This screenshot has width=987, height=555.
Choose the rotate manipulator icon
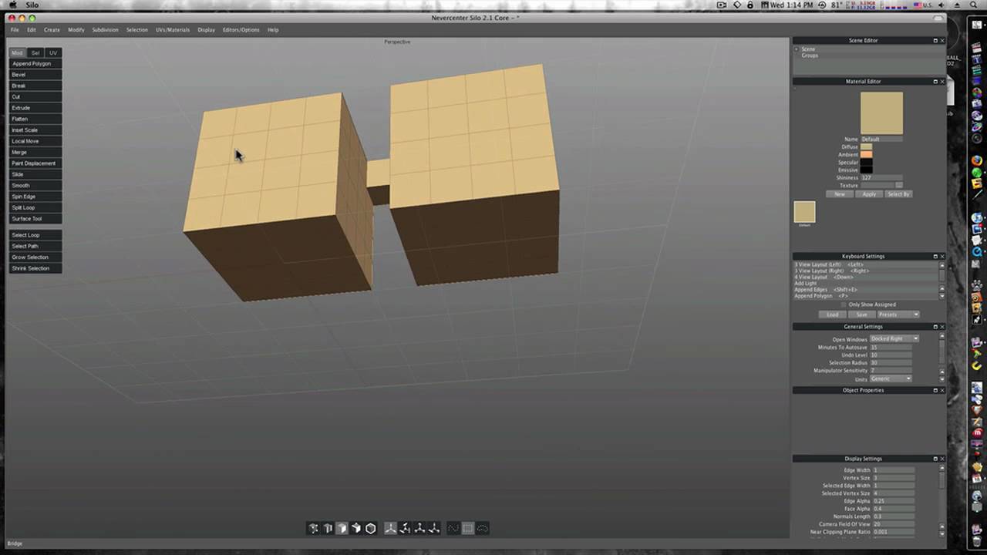405,528
